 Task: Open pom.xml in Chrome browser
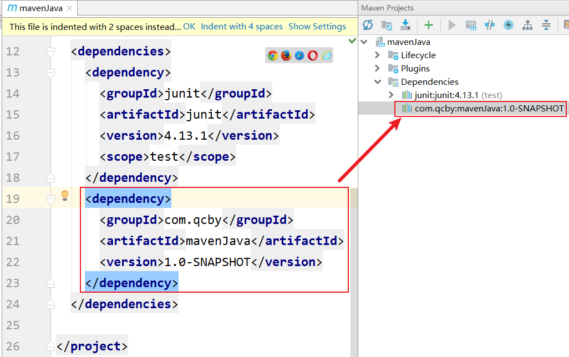pyautogui.click(x=273, y=55)
